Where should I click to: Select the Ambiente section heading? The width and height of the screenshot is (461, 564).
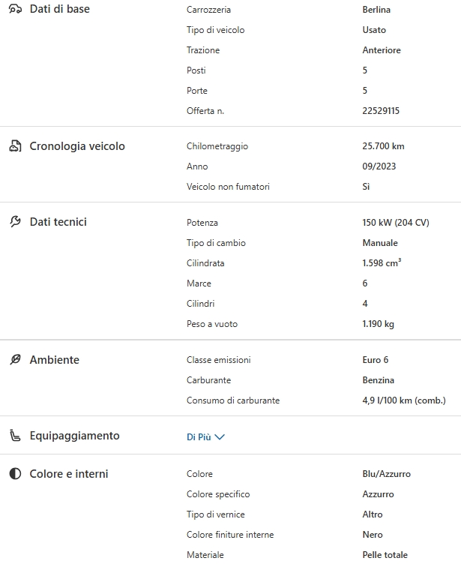click(x=54, y=360)
